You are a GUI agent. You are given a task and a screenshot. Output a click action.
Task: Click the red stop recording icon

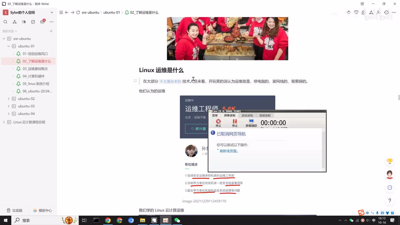218,121
